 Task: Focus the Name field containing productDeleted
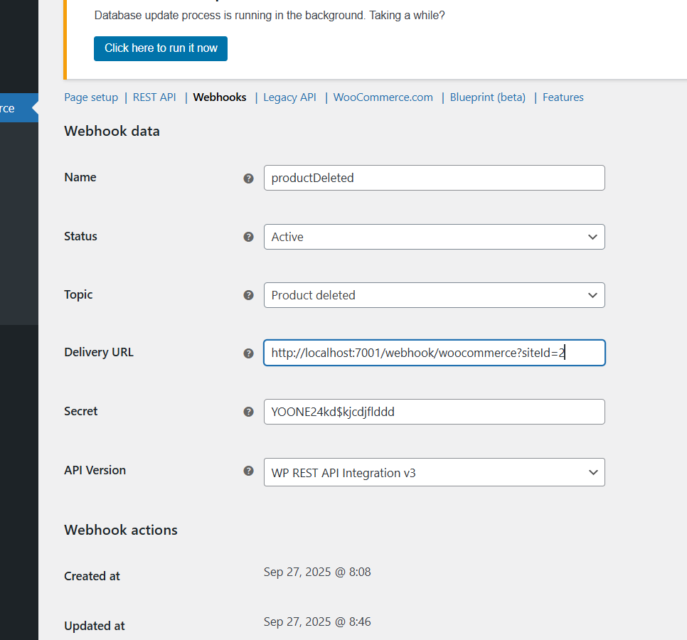click(x=434, y=178)
